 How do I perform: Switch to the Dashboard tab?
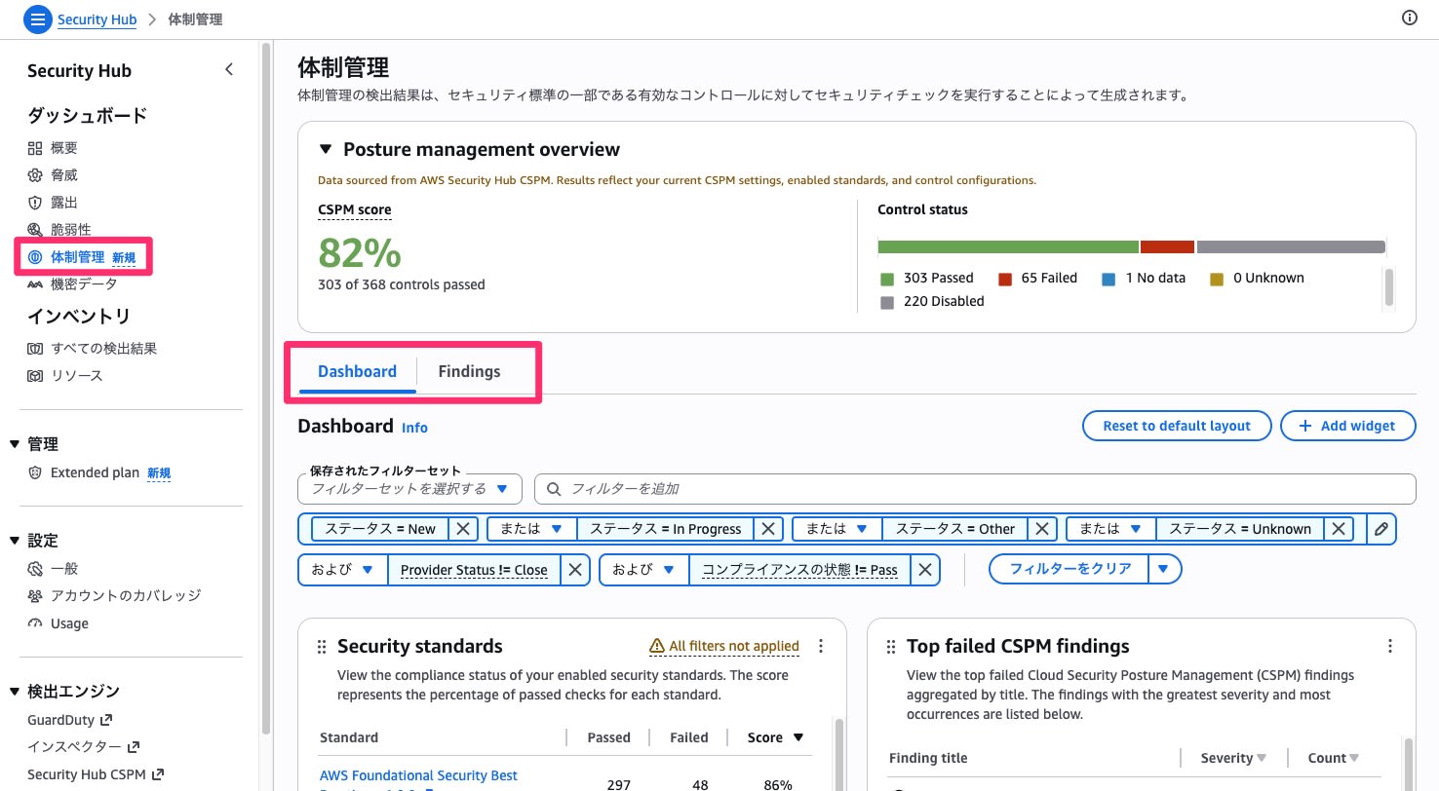coord(358,371)
